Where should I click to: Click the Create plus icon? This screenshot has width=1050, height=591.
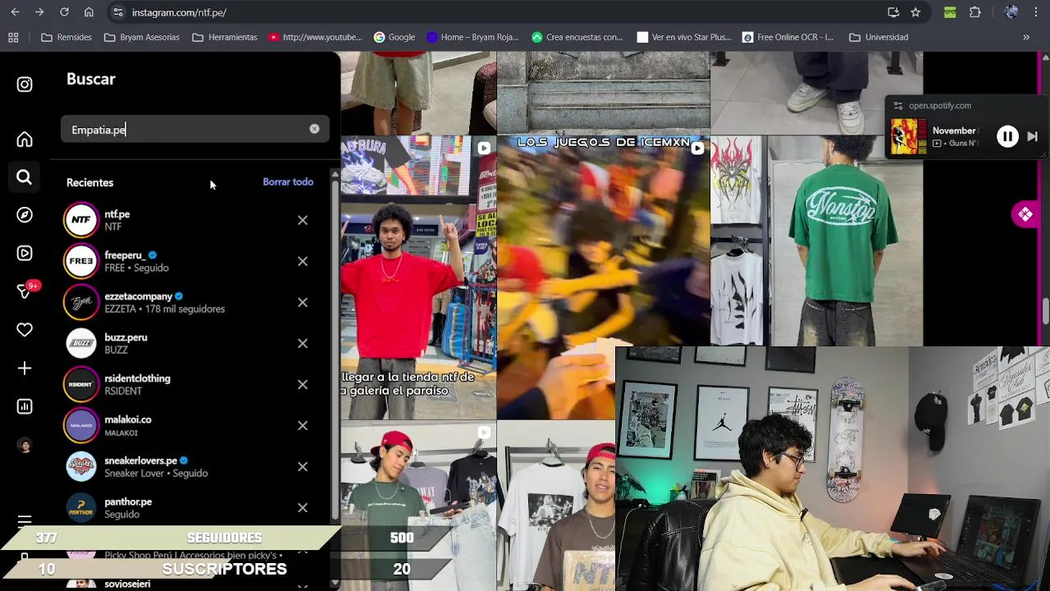[25, 369]
